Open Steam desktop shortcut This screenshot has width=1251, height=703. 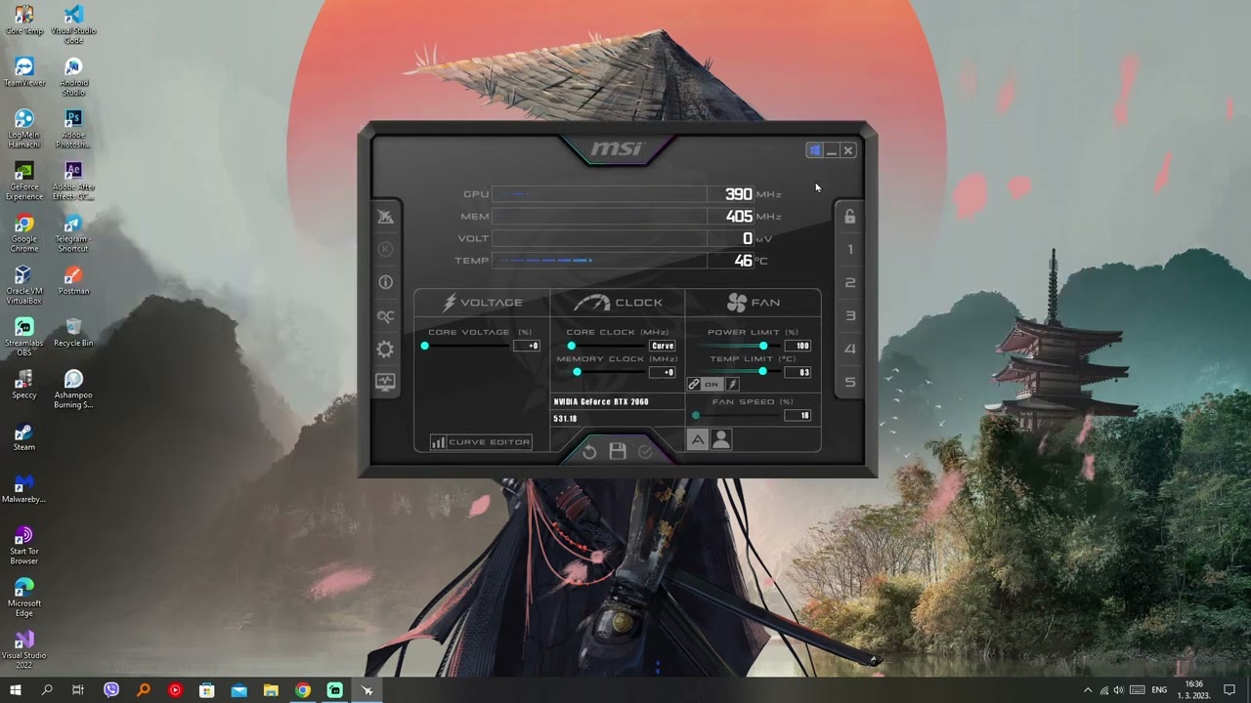pos(24,437)
